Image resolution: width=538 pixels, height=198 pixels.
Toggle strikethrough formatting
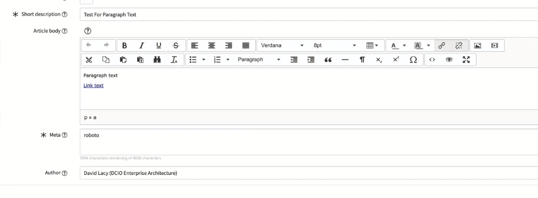tap(176, 45)
